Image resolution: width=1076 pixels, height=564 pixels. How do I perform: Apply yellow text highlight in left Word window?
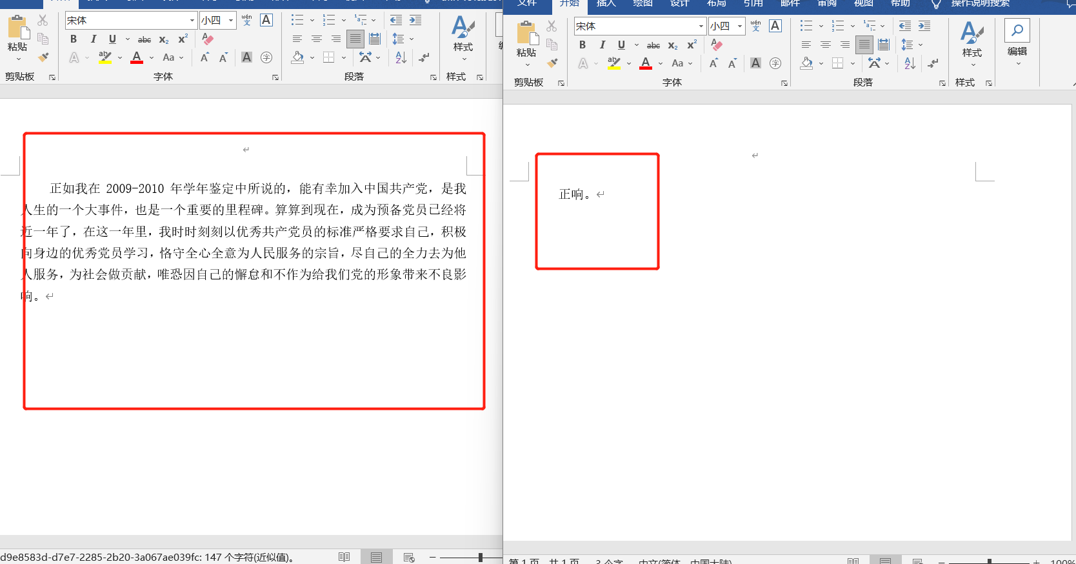point(105,57)
